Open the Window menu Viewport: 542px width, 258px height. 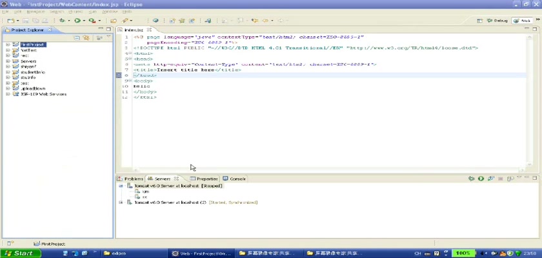110,12
